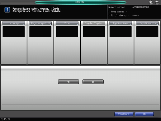Select the Regolaz qualità tab
This screenshot has height=121, width=161.
pyautogui.click(x=40, y=23)
